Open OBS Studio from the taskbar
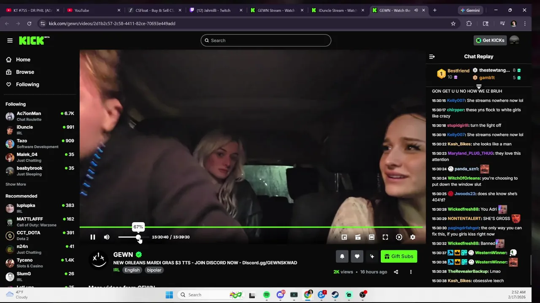 click(x=362, y=295)
